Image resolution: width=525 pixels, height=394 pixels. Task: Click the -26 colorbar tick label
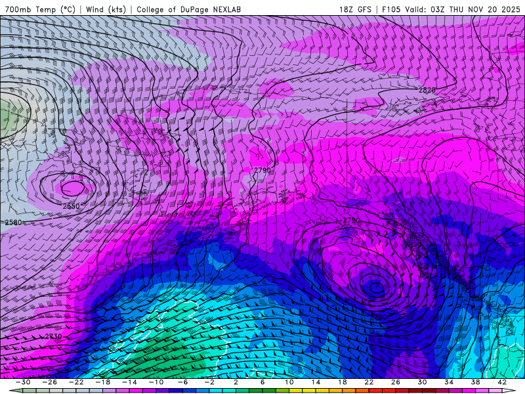tap(50, 382)
